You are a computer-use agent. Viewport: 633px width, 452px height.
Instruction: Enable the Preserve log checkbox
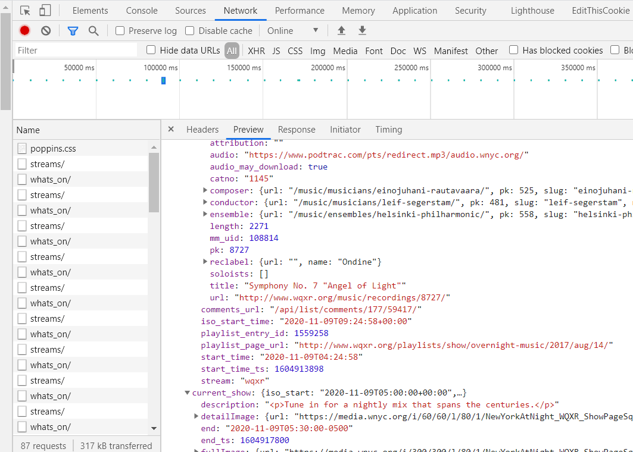click(120, 31)
